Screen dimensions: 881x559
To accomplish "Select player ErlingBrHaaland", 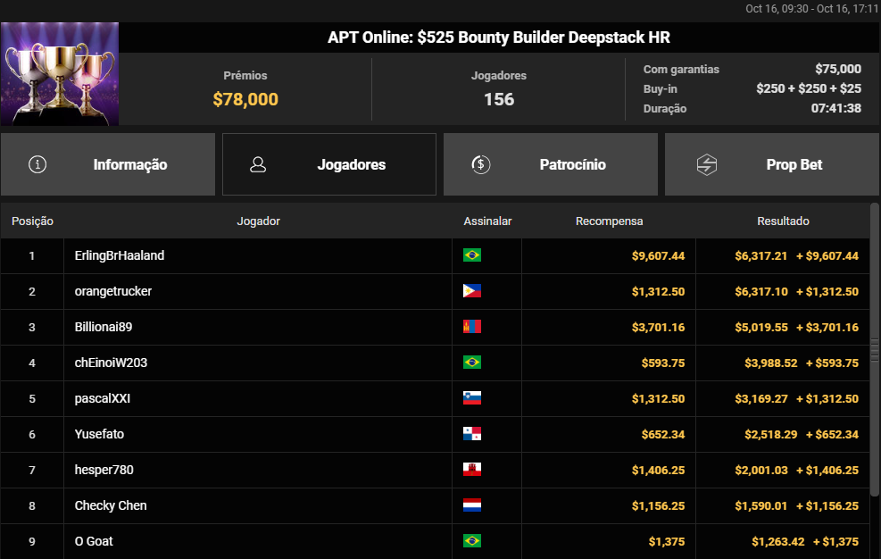I will tap(120, 255).
